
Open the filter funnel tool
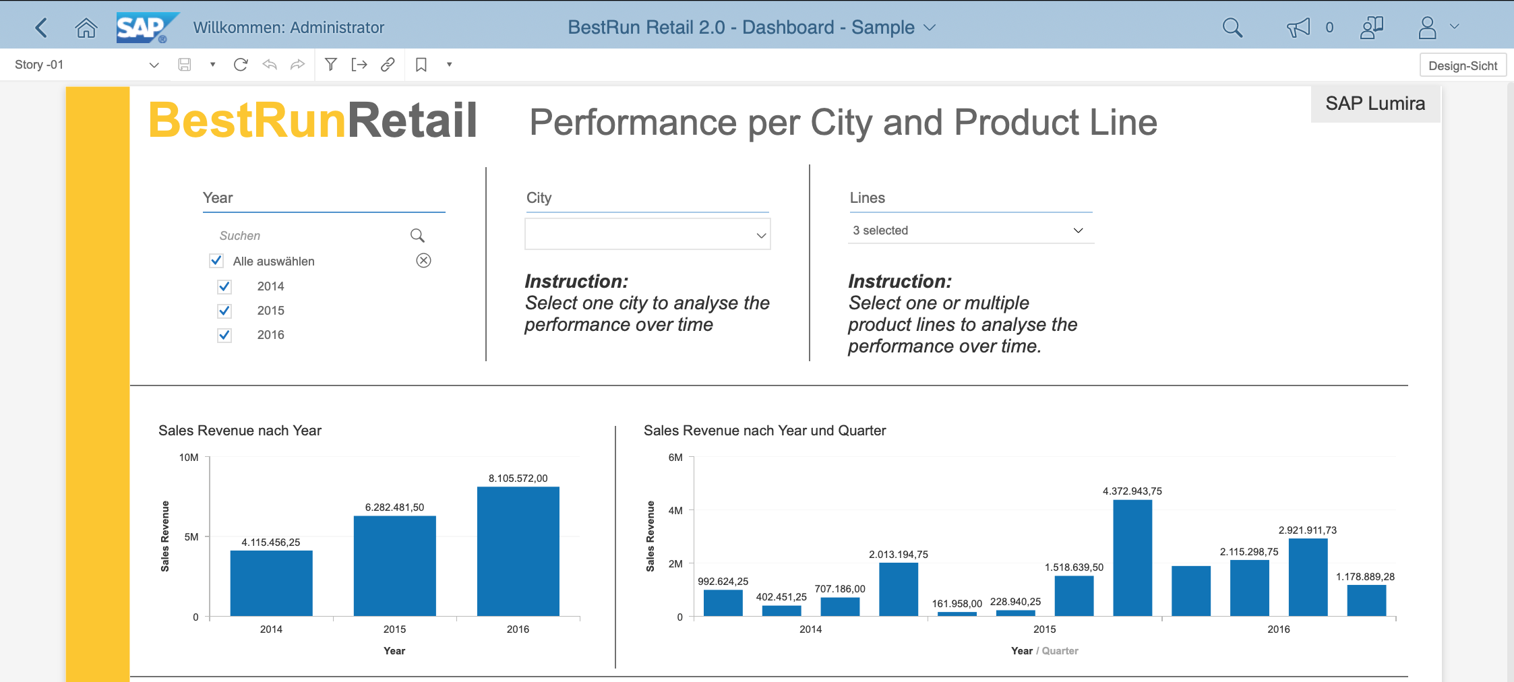[x=331, y=65]
